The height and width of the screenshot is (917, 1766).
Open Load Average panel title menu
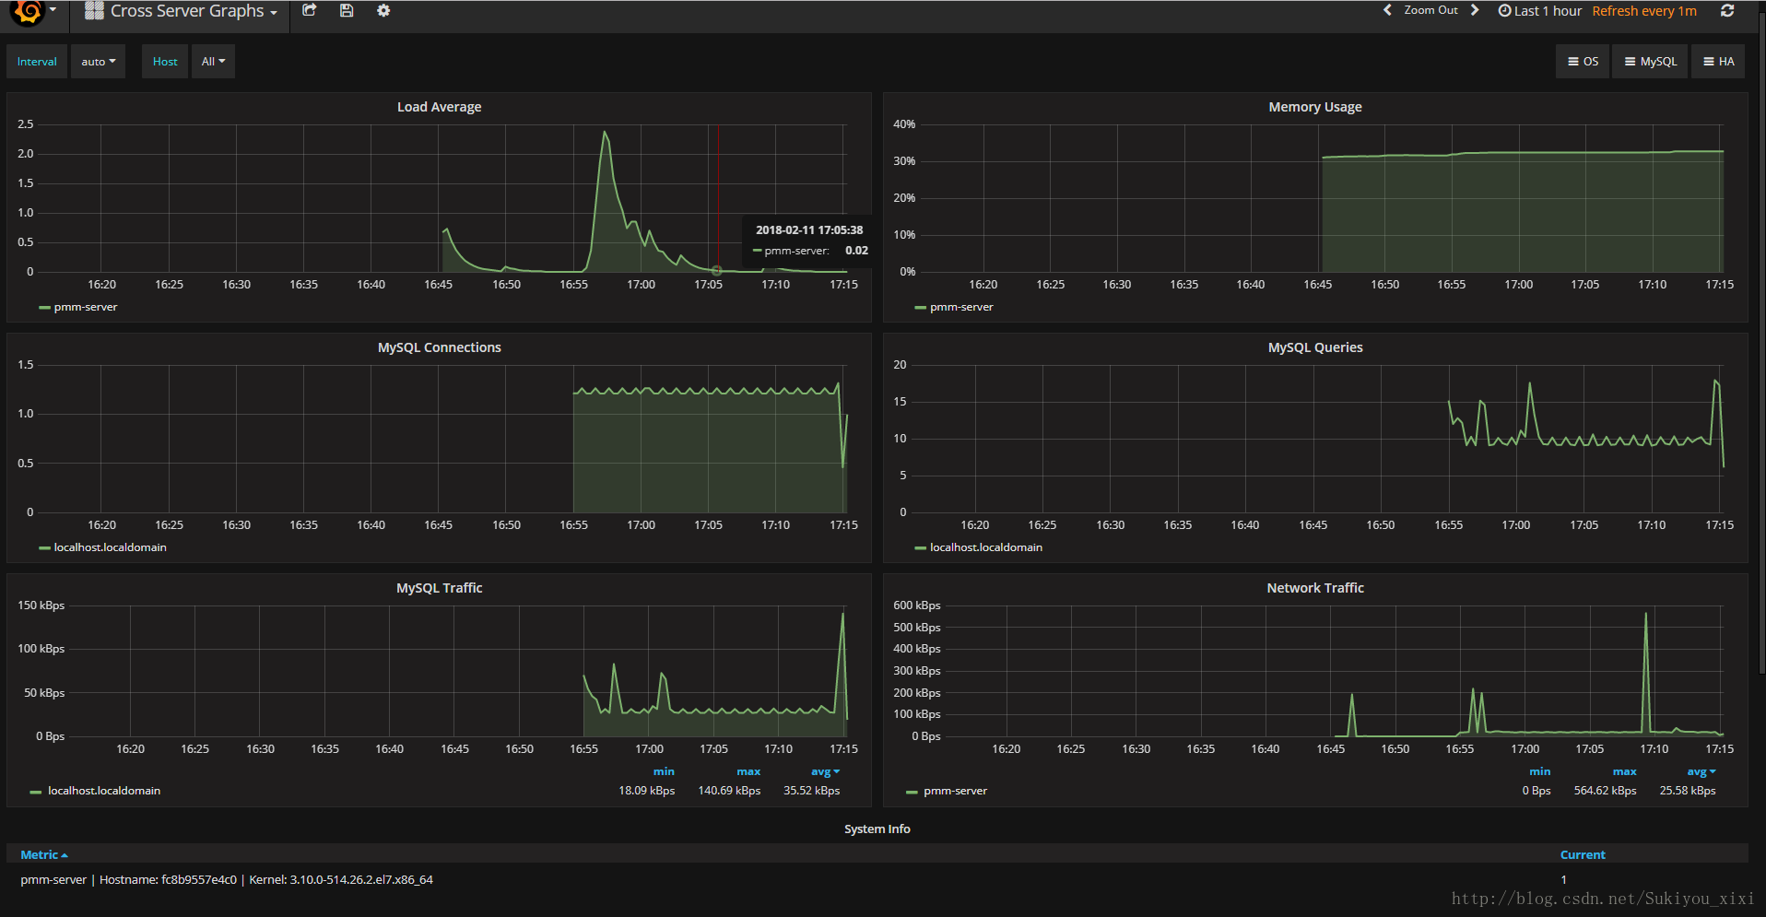click(x=439, y=107)
